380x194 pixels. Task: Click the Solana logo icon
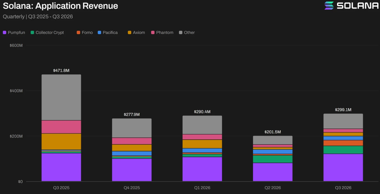click(329, 5)
